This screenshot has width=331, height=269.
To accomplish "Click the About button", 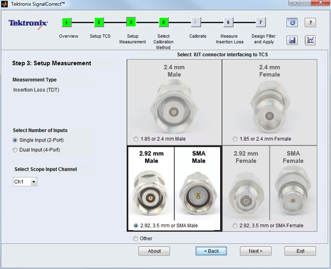I will [154, 251].
